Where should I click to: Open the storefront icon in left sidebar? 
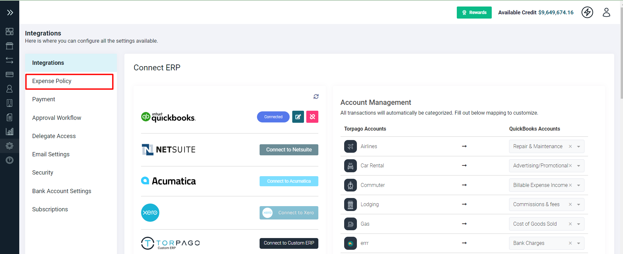click(x=9, y=46)
